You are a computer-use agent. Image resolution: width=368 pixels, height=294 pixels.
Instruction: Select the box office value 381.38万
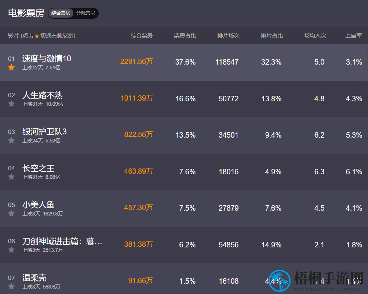[x=138, y=244]
